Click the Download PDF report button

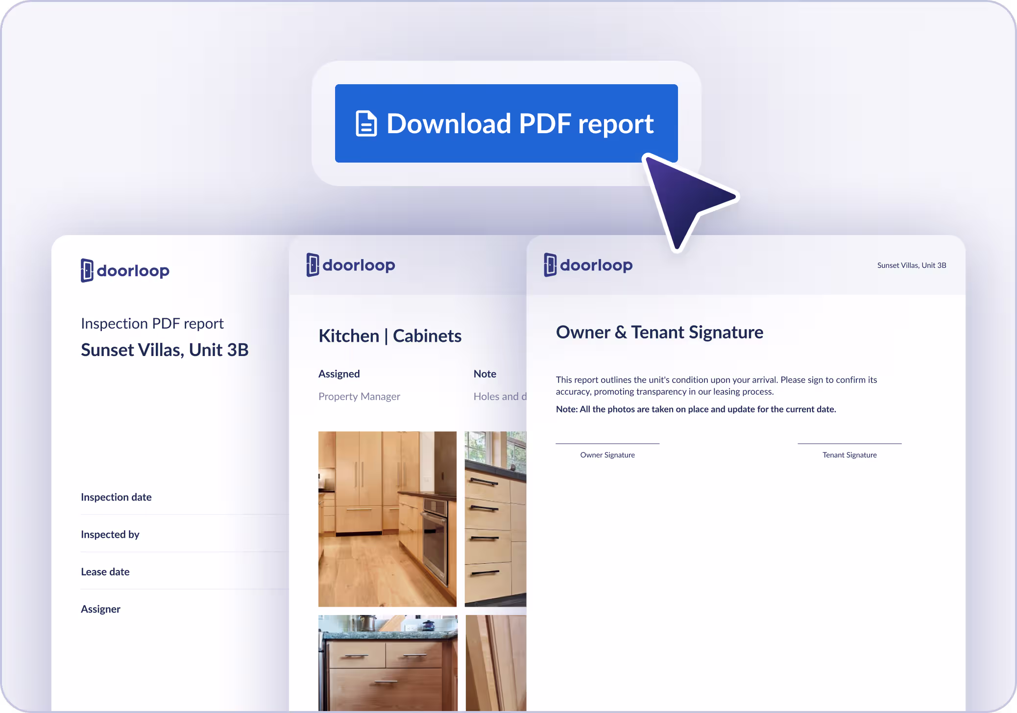click(506, 123)
